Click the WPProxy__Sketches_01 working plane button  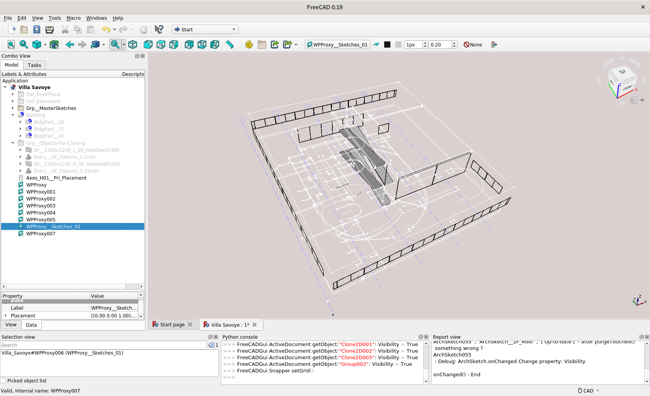click(x=337, y=45)
